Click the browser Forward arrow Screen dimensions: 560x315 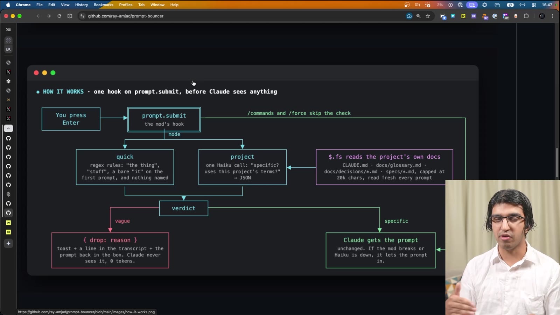pos(49,16)
